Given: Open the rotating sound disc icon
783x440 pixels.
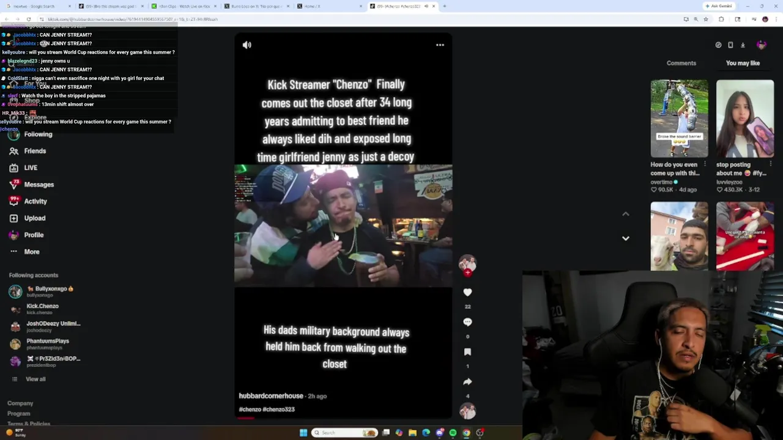Looking at the screenshot, I should [467, 411].
